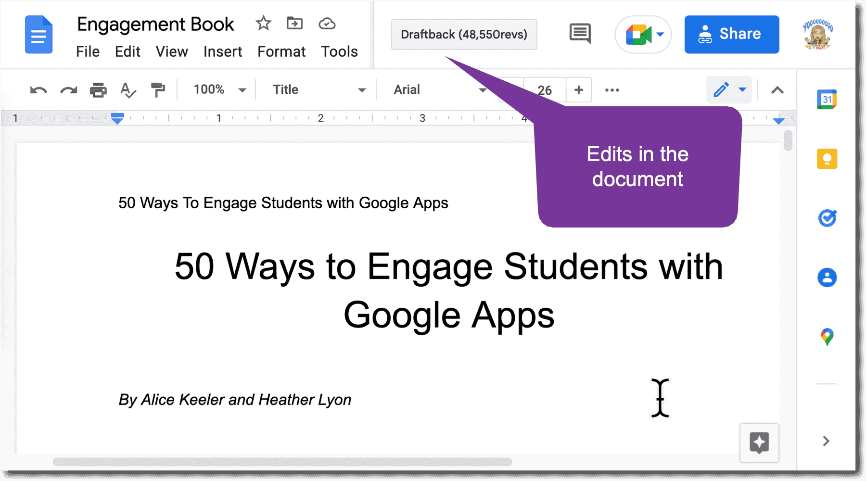Click the Draftback revisions button
The height and width of the screenshot is (481, 866).
(463, 34)
